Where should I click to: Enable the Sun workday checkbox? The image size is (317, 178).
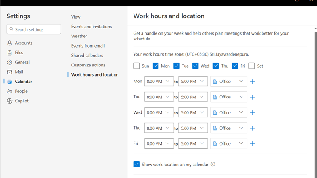pyautogui.click(x=137, y=66)
